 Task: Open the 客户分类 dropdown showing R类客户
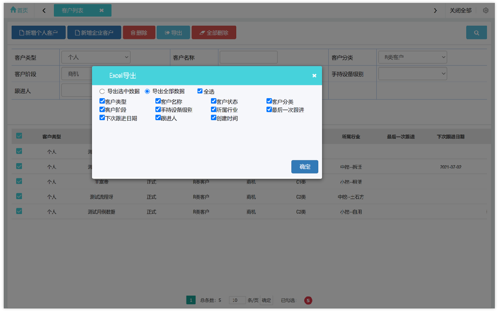412,57
